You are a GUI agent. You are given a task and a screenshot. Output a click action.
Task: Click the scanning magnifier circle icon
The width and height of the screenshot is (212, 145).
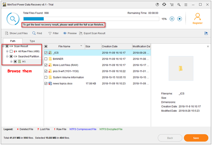click(x=13, y=19)
